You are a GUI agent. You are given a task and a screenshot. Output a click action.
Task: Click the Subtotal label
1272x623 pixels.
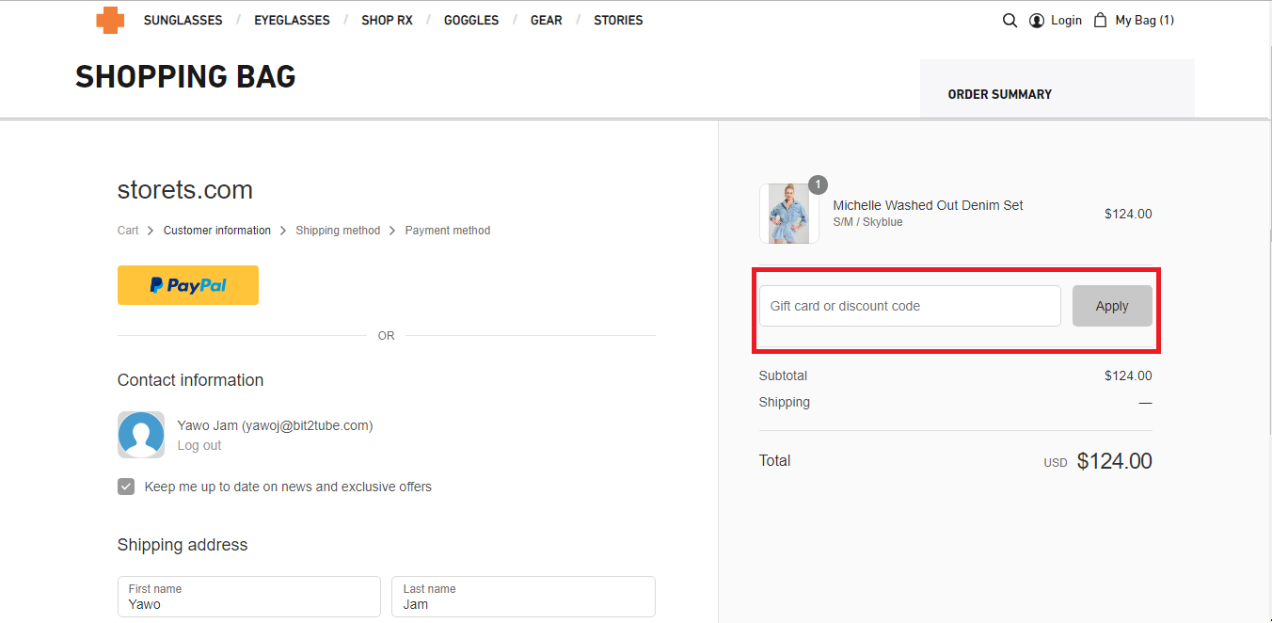(783, 375)
